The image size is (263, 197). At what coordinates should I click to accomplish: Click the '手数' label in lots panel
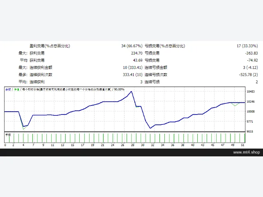pyautogui.click(x=8, y=135)
